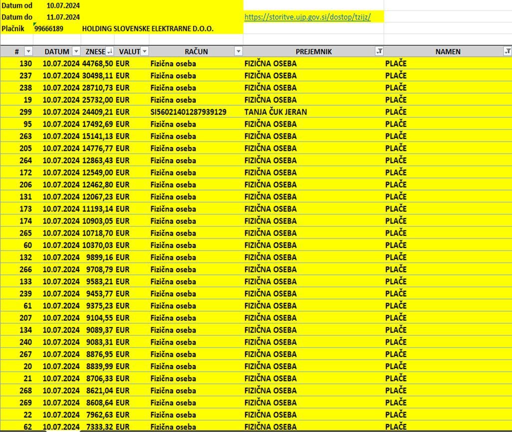
Task: Select amount cell 10903,05
Action: [97, 221]
